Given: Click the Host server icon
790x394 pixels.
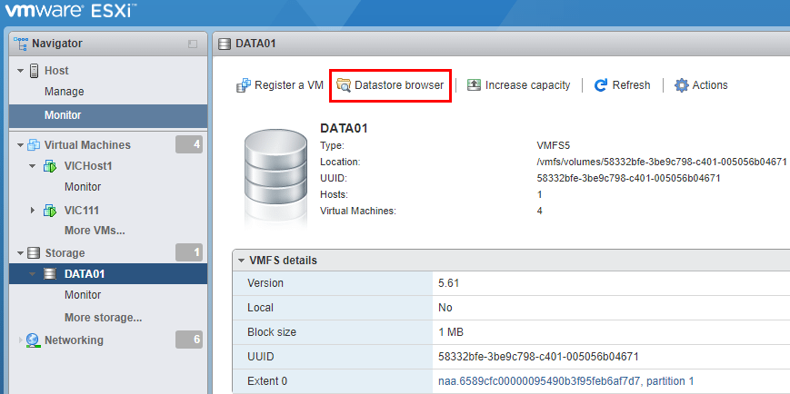Looking at the screenshot, I should (x=35, y=71).
